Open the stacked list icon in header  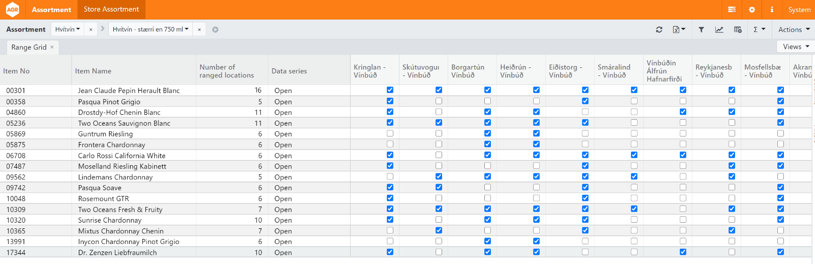pos(732,10)
